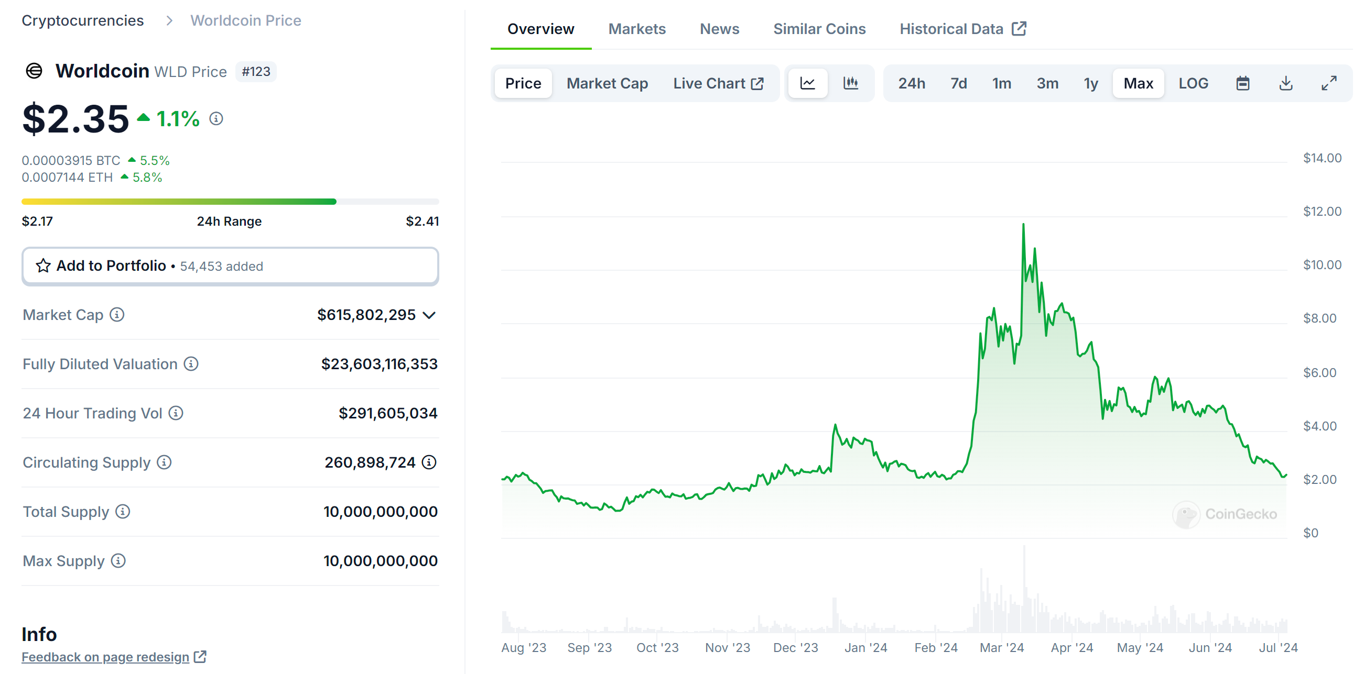Set chart range to 1m

pos(1001,83)
